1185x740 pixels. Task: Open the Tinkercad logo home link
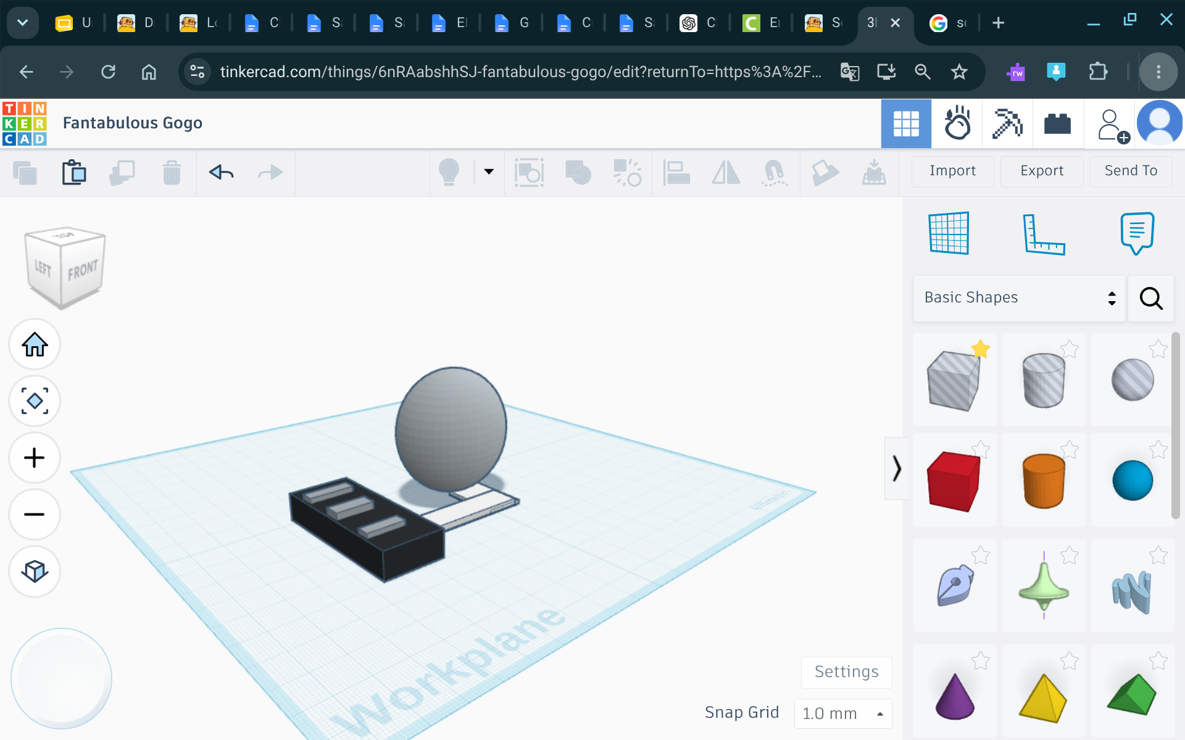(x=25, y=123)
